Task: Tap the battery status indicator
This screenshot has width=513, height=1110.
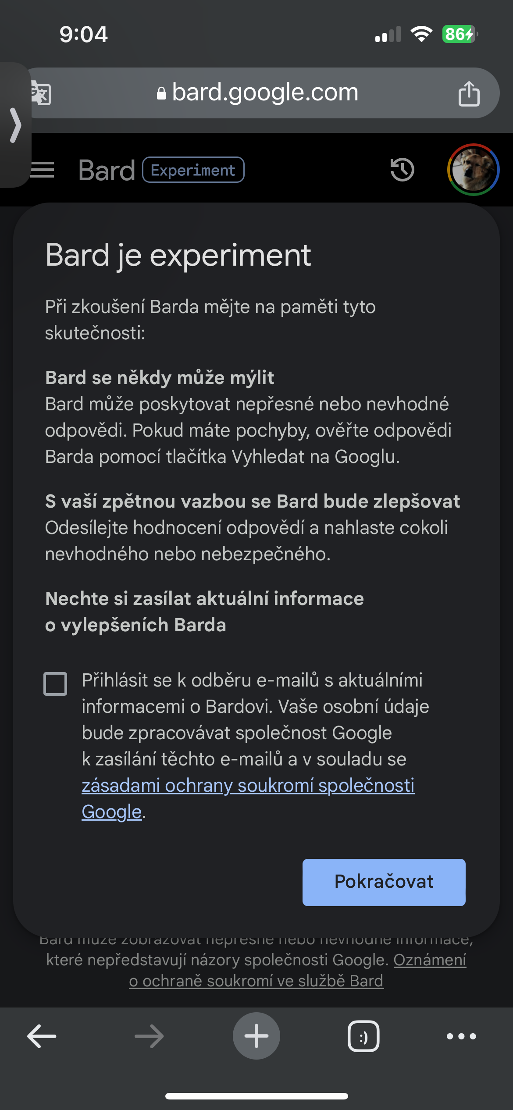Action: click(x=459, y=34)
